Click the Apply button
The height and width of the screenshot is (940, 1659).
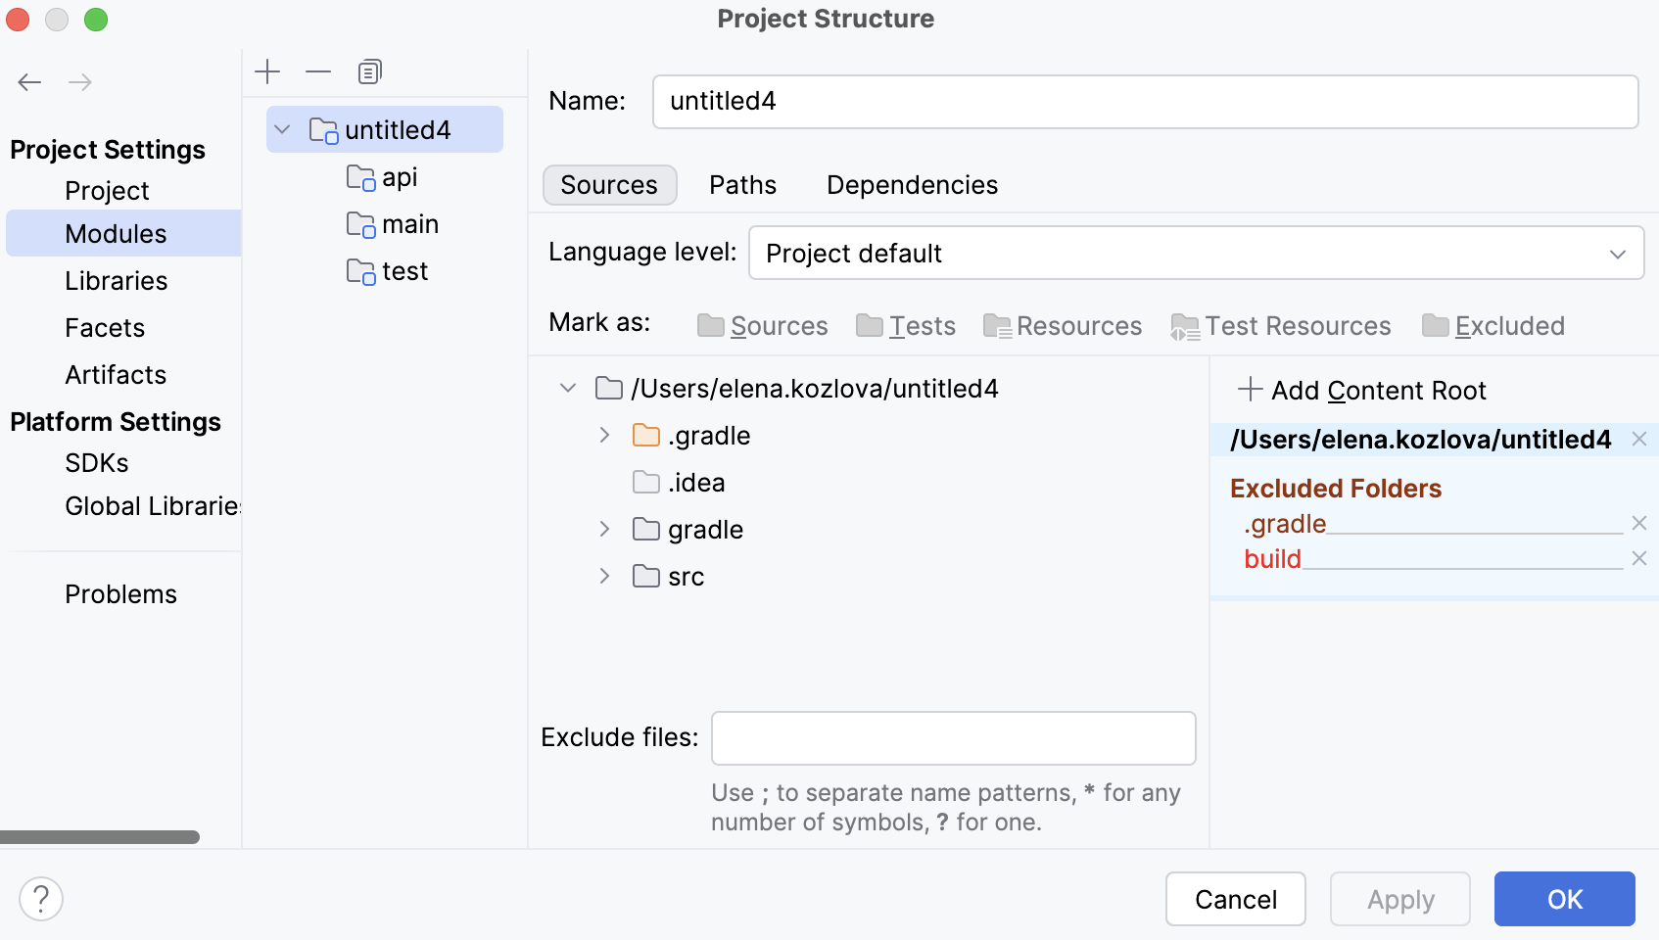click(x=1400, y=899)
